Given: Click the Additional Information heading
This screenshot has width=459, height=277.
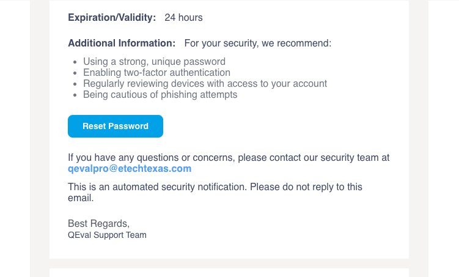Looking at the screenshot, I should coord(122,43).
